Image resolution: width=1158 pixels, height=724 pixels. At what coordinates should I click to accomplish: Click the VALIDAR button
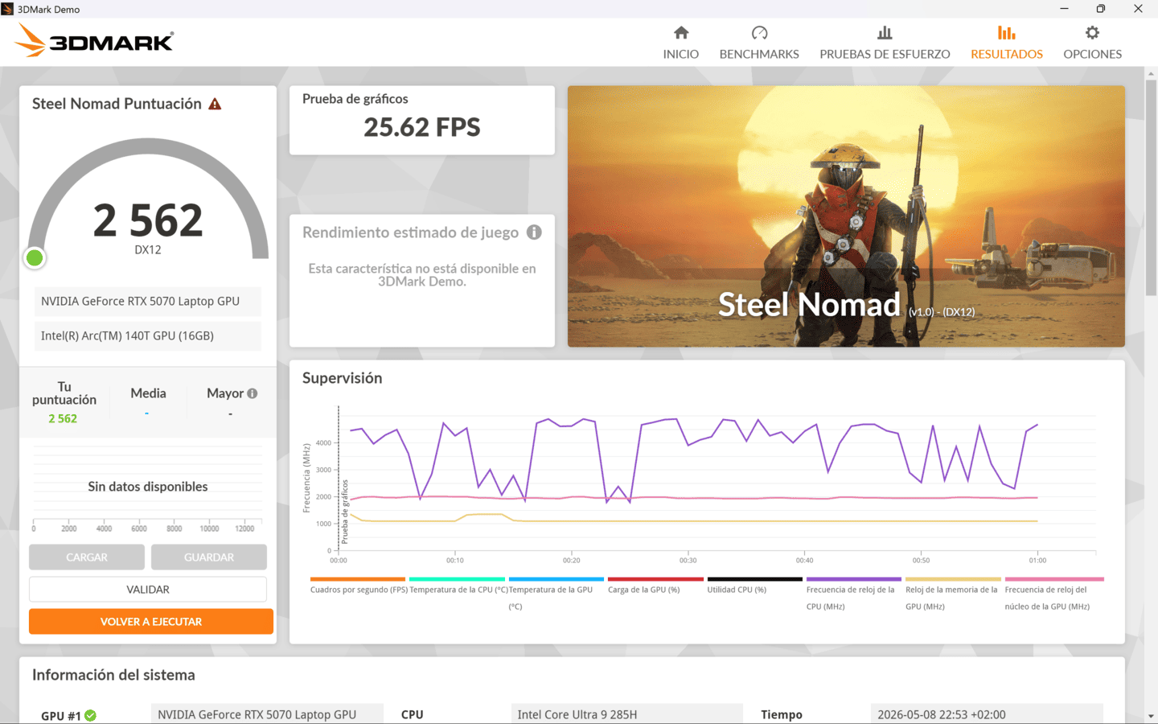pos(148,590)
